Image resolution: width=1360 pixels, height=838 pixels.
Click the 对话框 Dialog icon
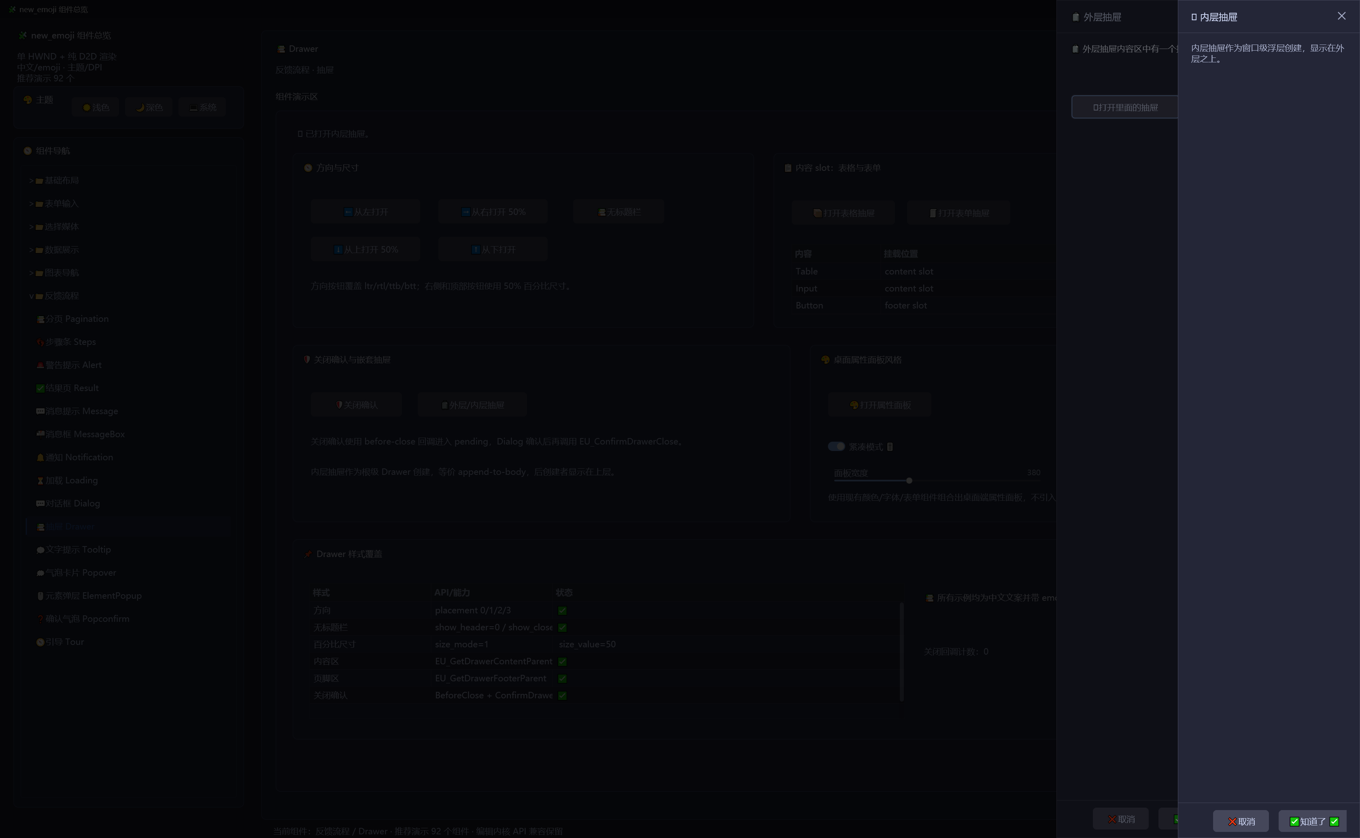click(40, 503)
